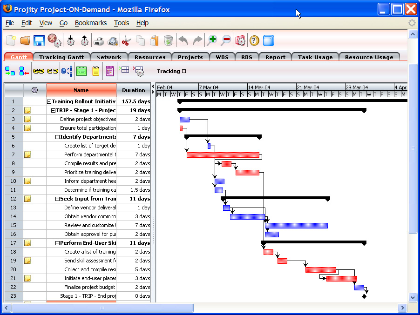Click the right arrow beside the timescale header
This screenshot has height=315, width=420.
[153, 92]
